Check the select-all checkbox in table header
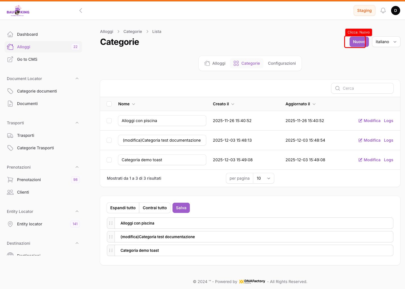This screenshot has width=405, height=289. point(109,104)
